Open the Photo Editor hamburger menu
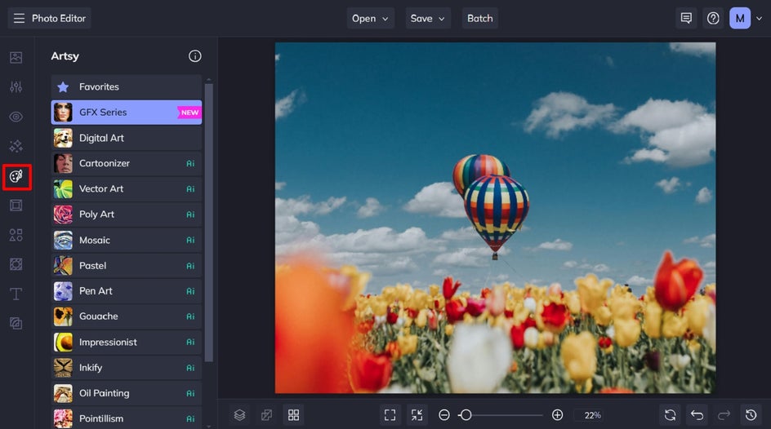Image resolution: width=771 pixels, height=429 pixels. click(x=19, y=18)
